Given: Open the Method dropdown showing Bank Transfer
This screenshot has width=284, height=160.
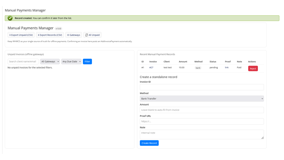Looking at the screenshot, I should coord(202,99).
